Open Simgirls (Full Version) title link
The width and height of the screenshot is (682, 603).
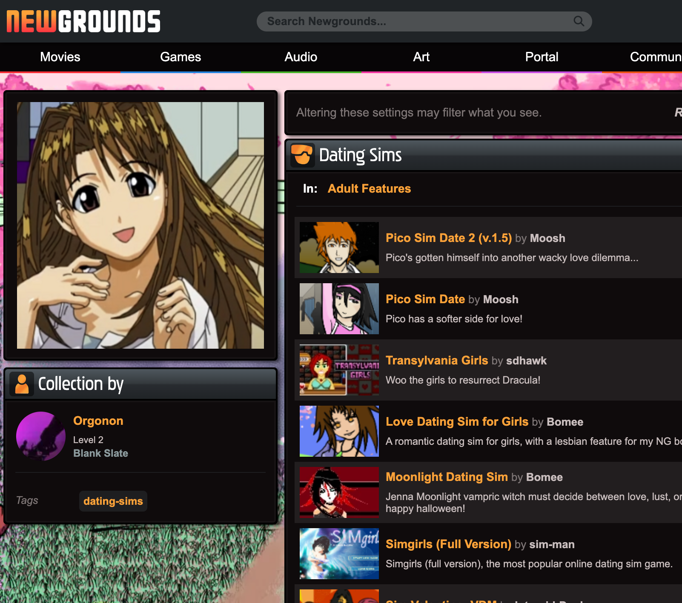tap(448, 544)
